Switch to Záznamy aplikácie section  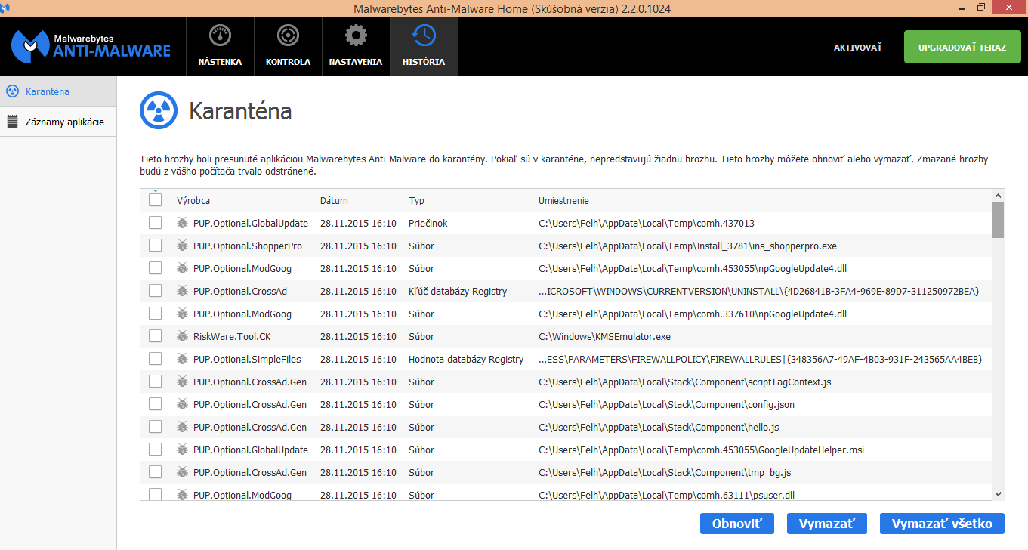[x=65, y=122]
